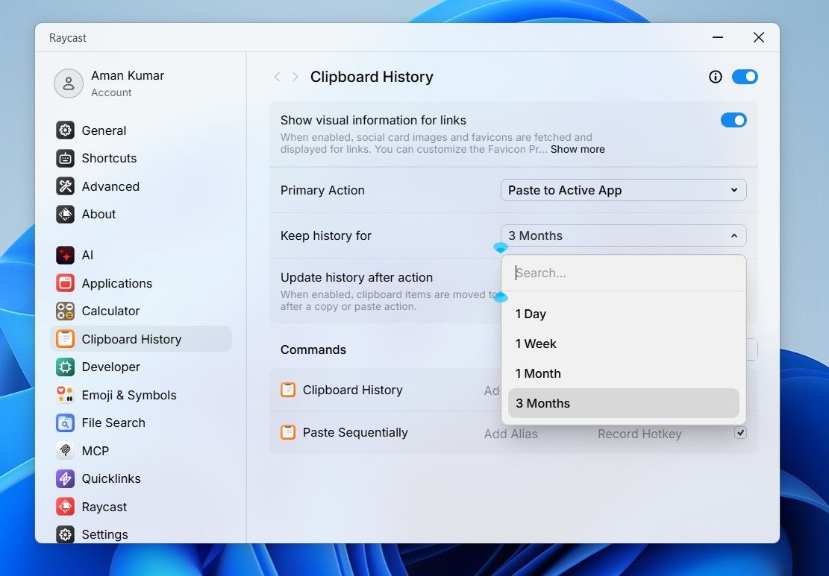Click Add Alias for Paste Sequentially
The height and width of the screenshot is (576, 829).
[x=510, y=433]
